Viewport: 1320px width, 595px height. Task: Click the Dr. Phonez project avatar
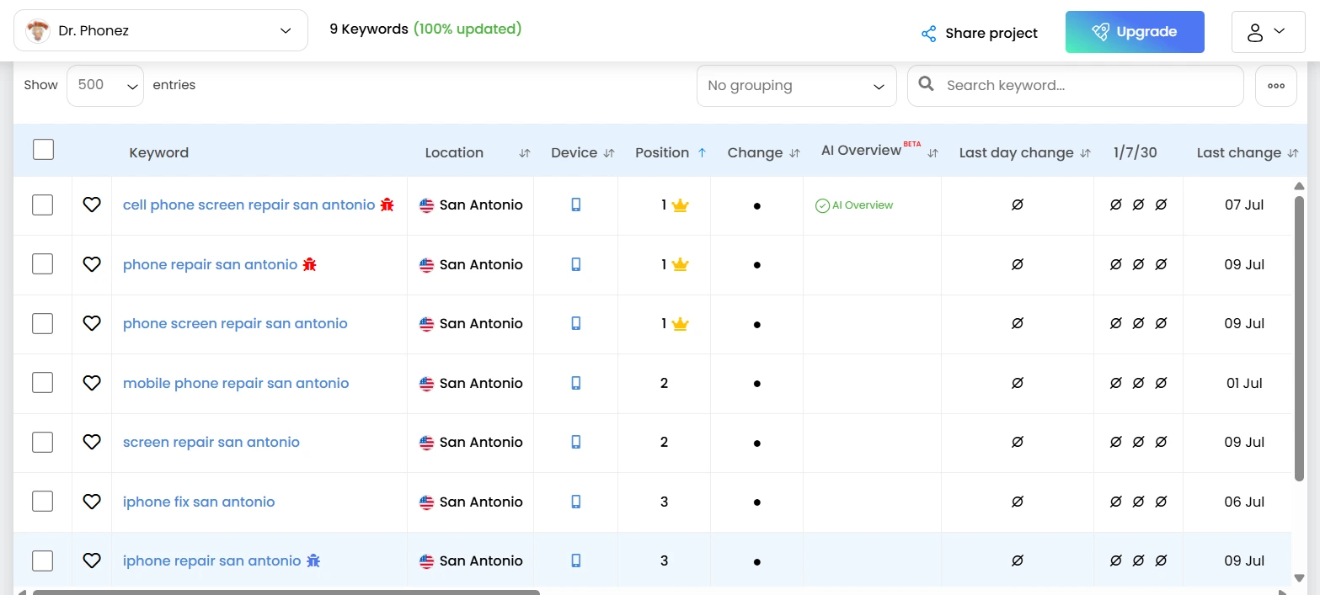pyautogui.click(x=38, y=31)
